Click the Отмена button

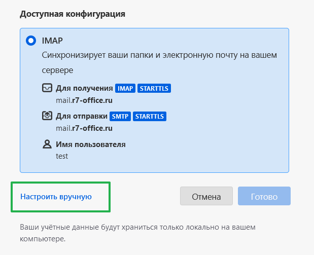tap(206, 196)
